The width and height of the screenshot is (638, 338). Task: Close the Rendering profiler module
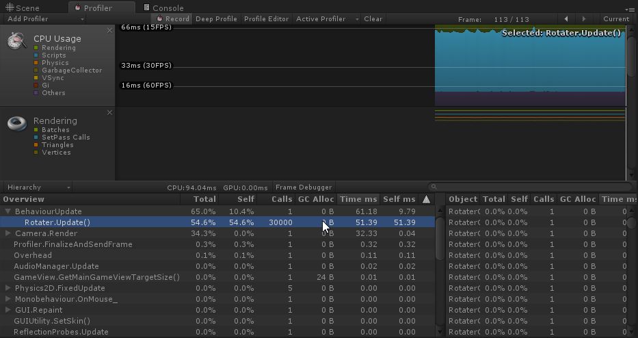tap(109, 112)
